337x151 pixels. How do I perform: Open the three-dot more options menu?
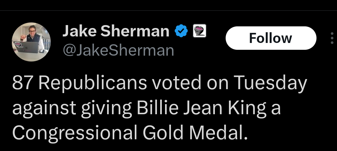(332, 38)
